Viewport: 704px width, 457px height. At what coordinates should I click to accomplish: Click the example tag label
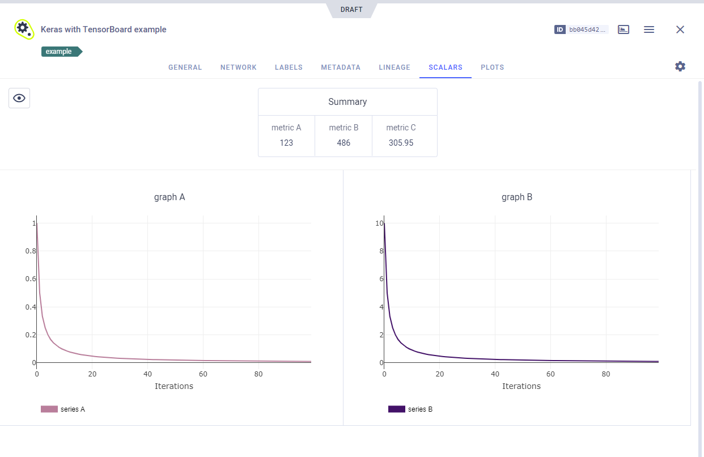pyautogui.click(x=60, y=52)
